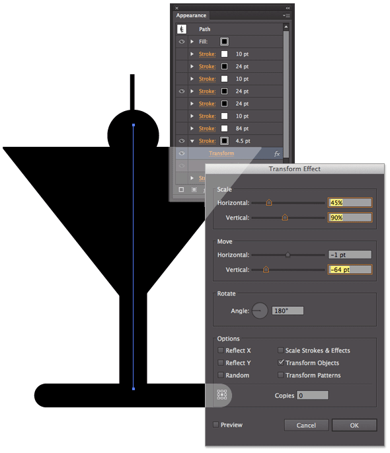Toggle visibility eye of the Fill row

click(182, 42)
